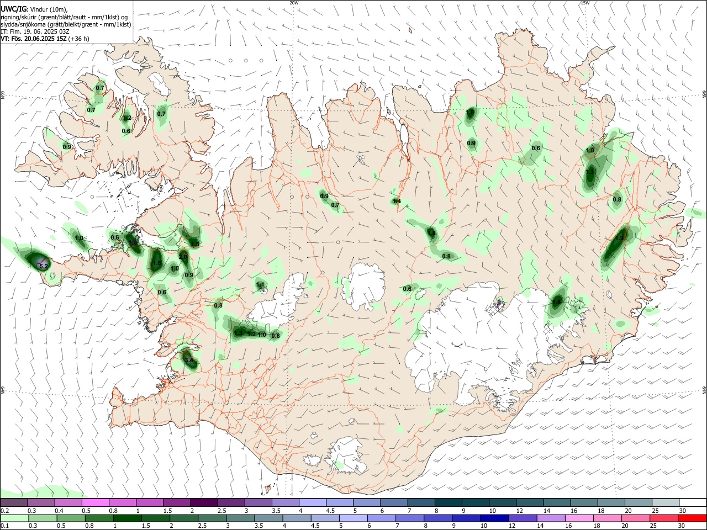707x530 pixels.
Task: Select the dusky purple 0.2–0.3 snow legend swatch
Action: [x=14, y=502]
